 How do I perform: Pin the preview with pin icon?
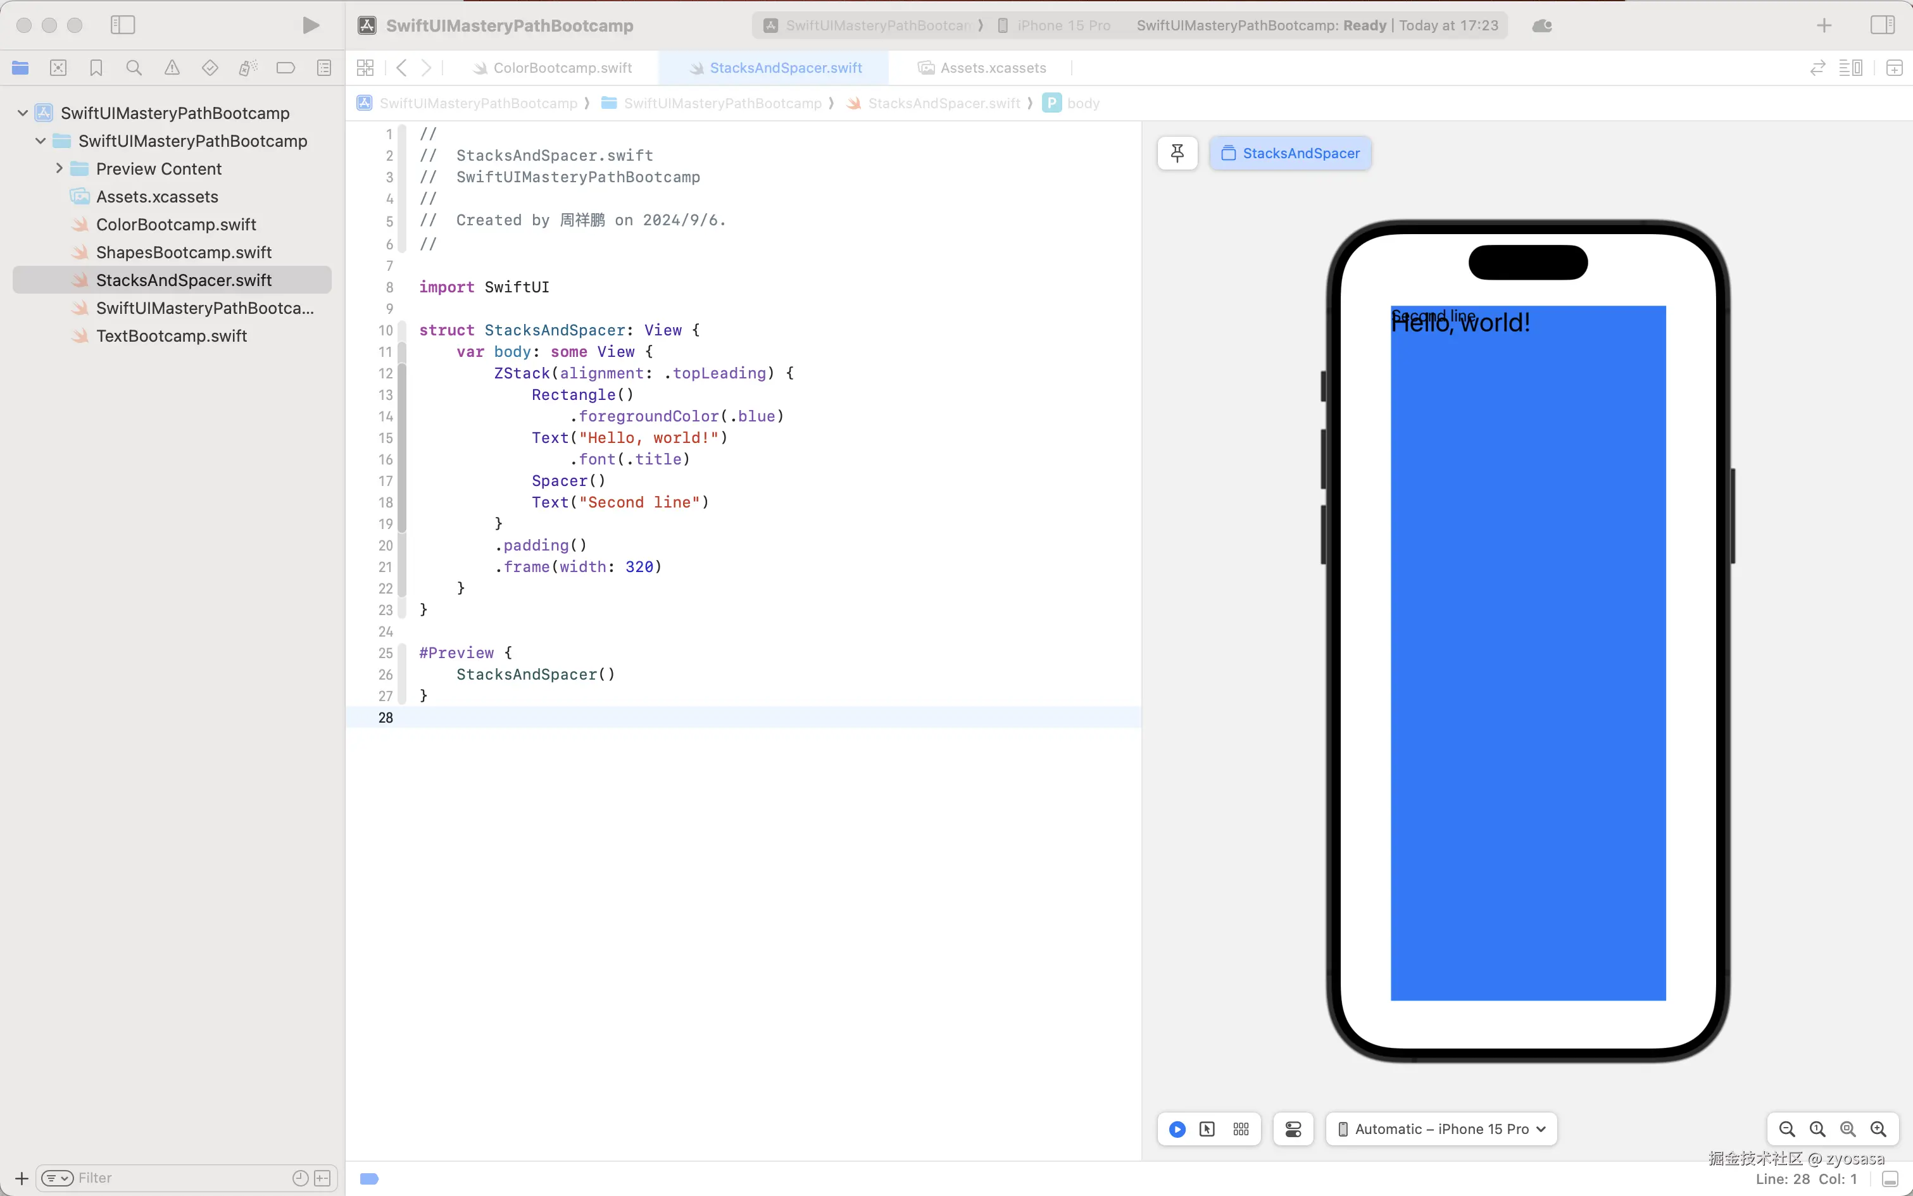pos(1177,153)
